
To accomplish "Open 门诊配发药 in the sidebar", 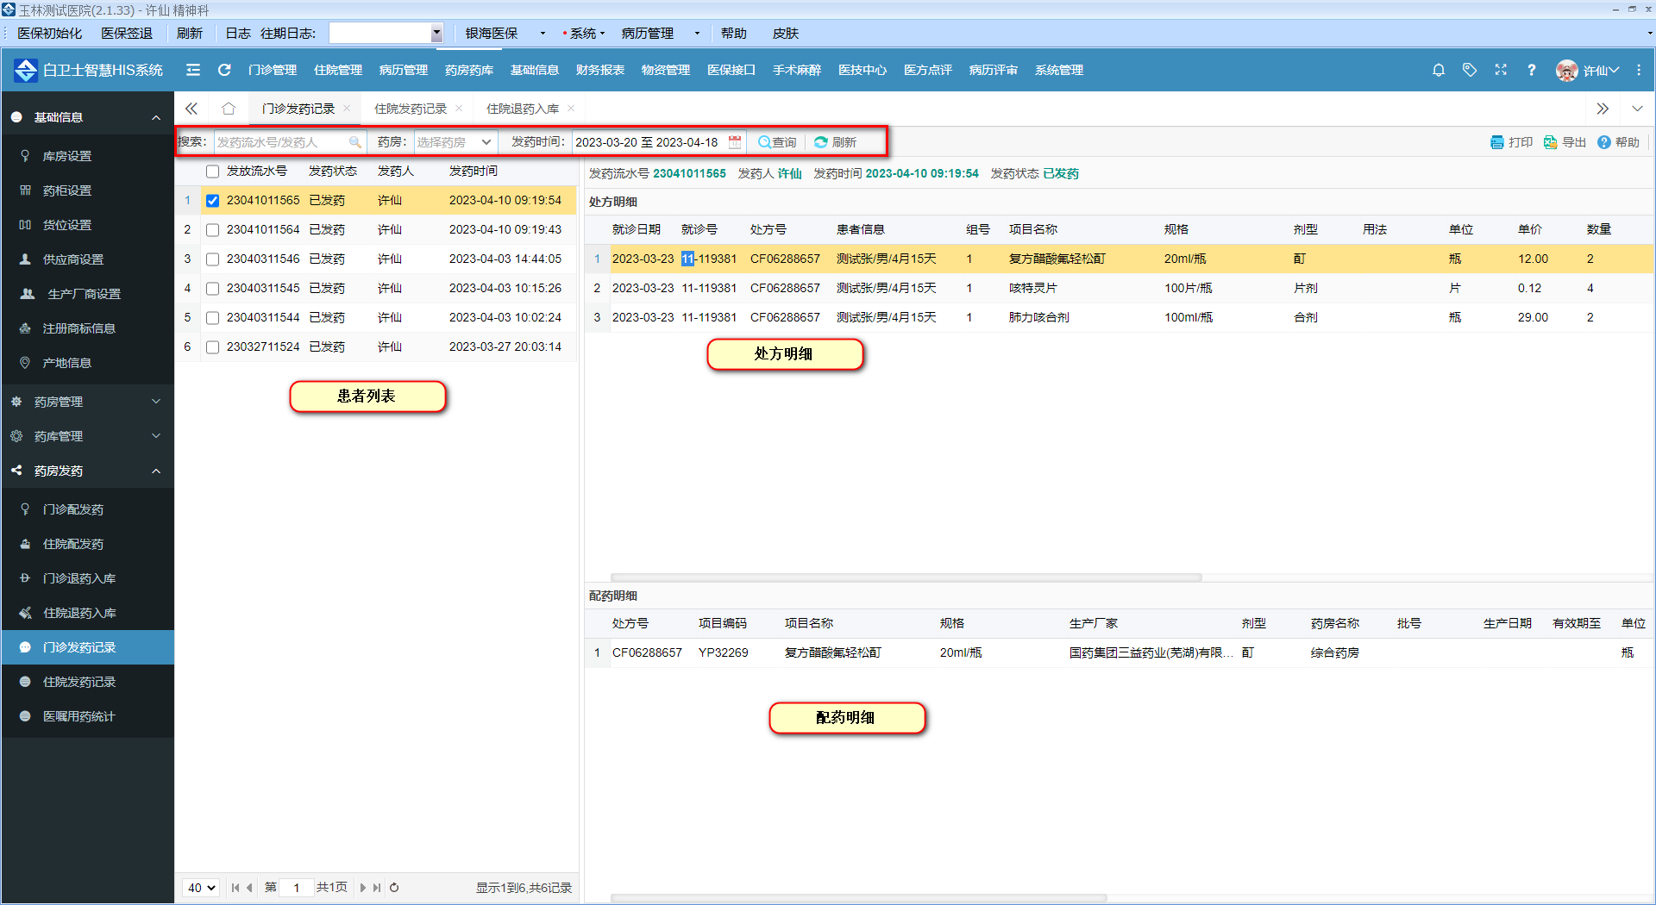I will point(88,509).
